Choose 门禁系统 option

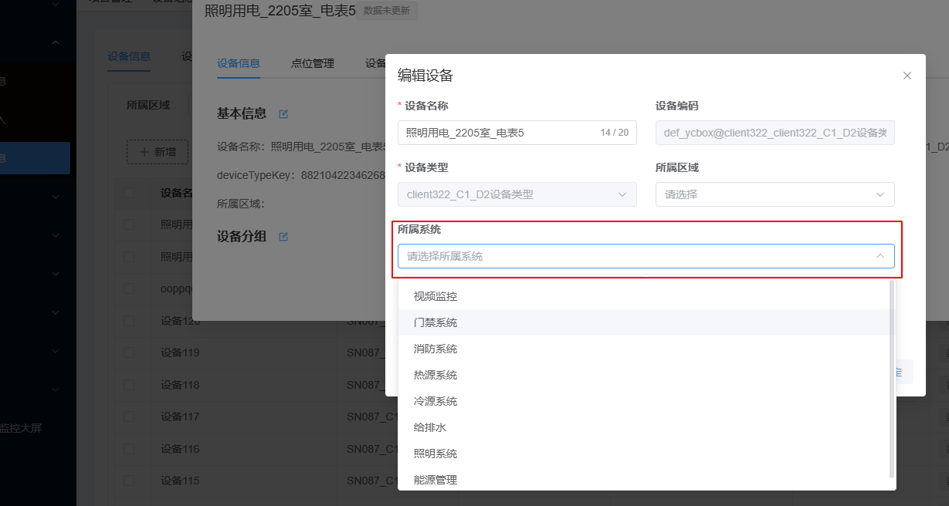click(x=647, y=322)
